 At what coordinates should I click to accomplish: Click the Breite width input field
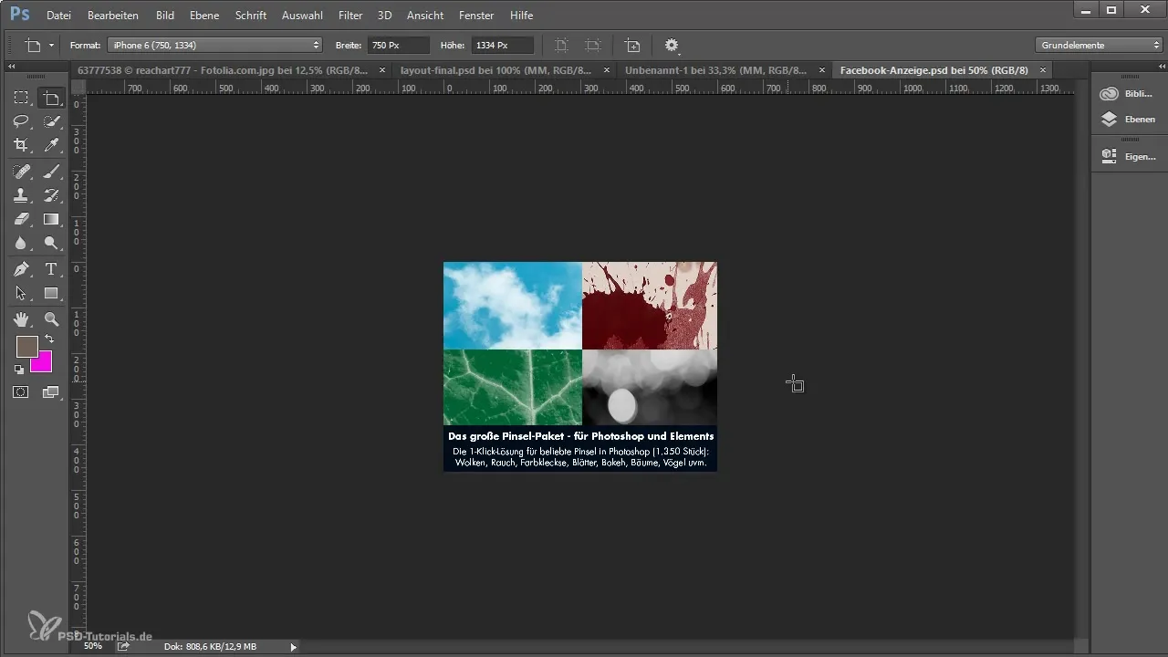point(398,45)
